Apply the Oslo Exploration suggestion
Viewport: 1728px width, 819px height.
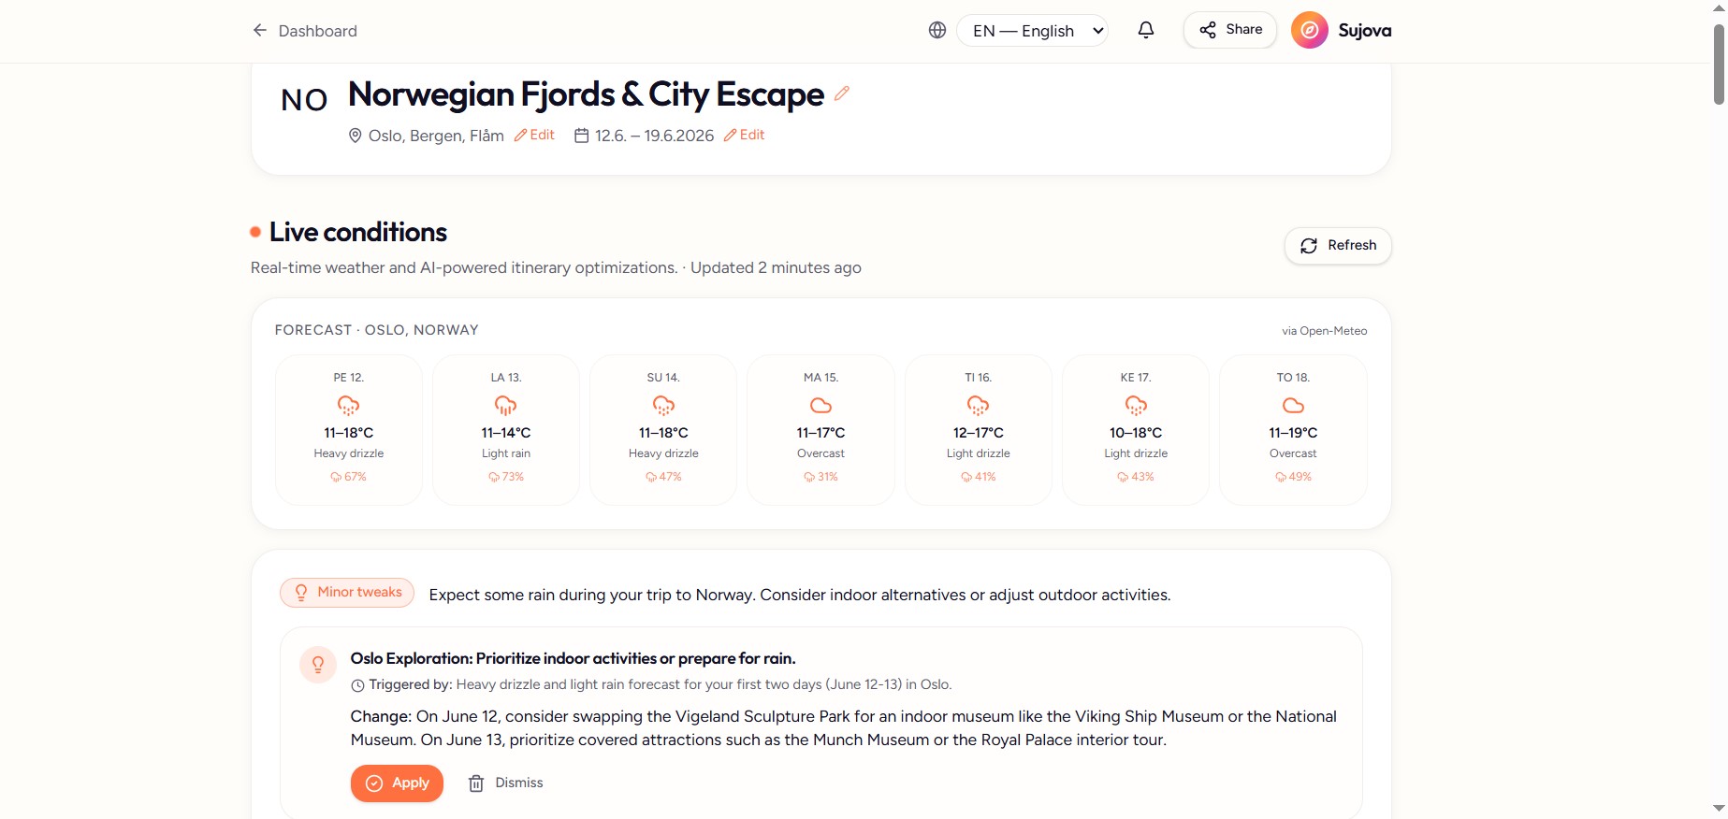(x=397, y=783)
